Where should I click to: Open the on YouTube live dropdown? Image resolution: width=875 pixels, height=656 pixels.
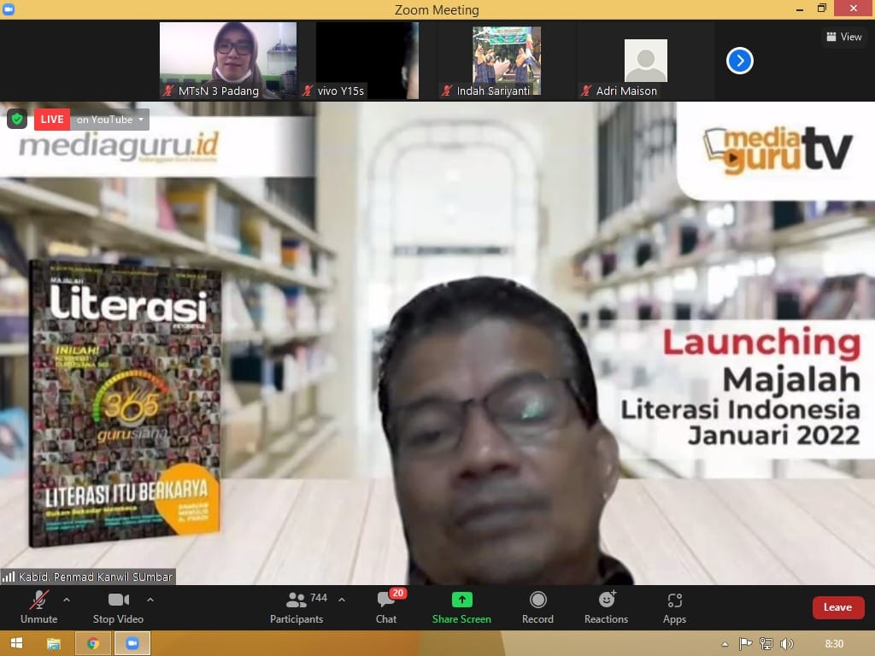(111, 120)
